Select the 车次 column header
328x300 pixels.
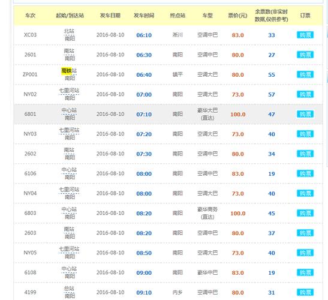31,16
